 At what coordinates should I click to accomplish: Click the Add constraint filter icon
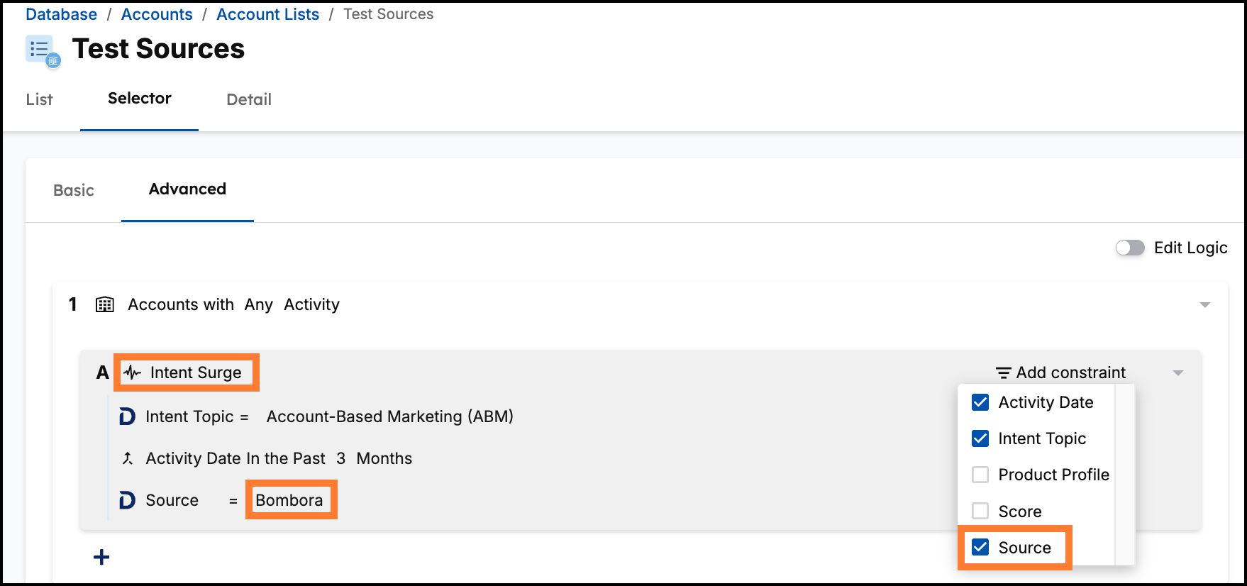pos(1004,372)
